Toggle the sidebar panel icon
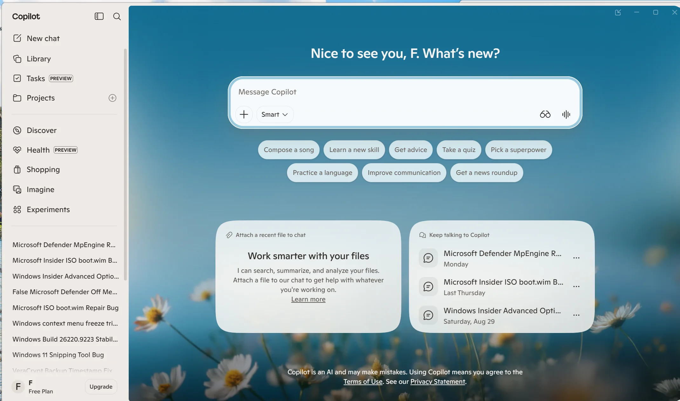 point(99,16)
